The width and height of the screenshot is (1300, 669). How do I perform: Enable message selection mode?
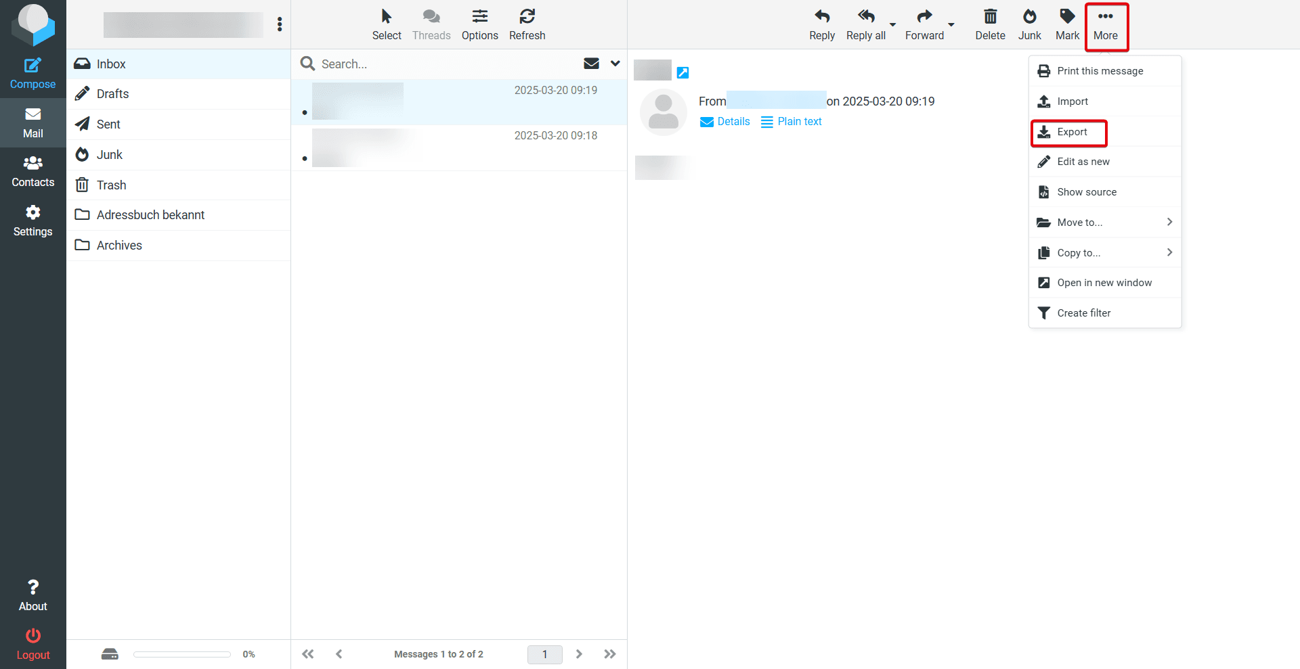(387, 24)
